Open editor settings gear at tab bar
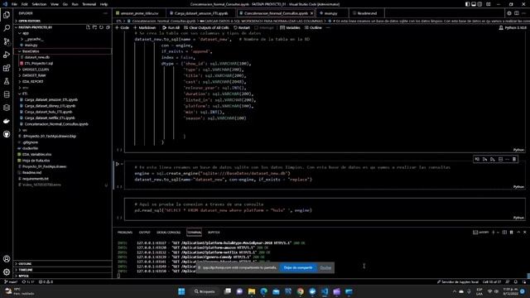 point(509,13)
